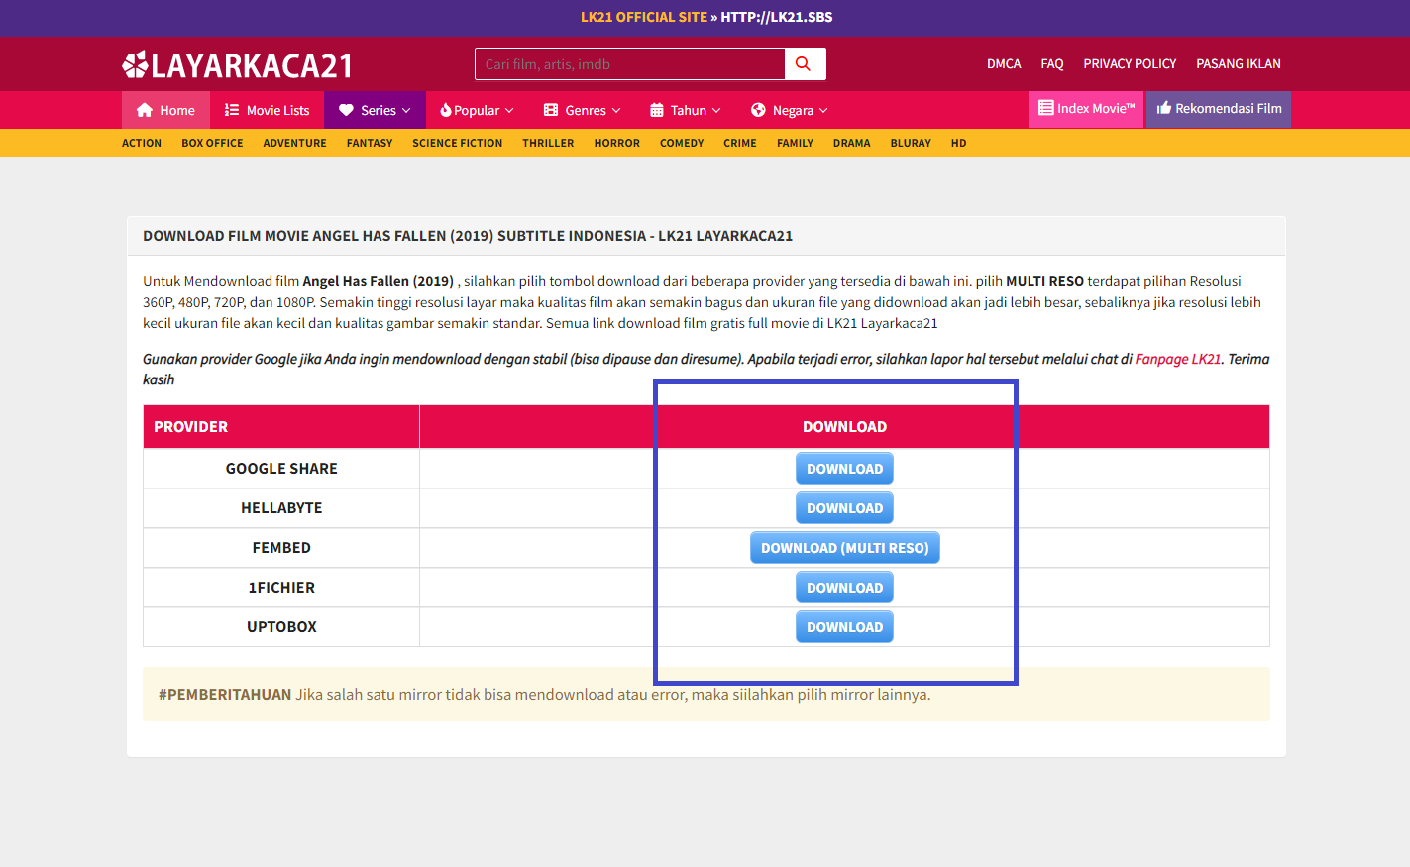Open the PRIVACY POLICY link
The height and width of the screenshot is (867, 1410).
pyautogui.click(x=1130, y=63)
